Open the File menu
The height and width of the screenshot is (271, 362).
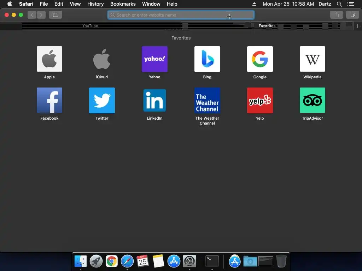[43, 4]
